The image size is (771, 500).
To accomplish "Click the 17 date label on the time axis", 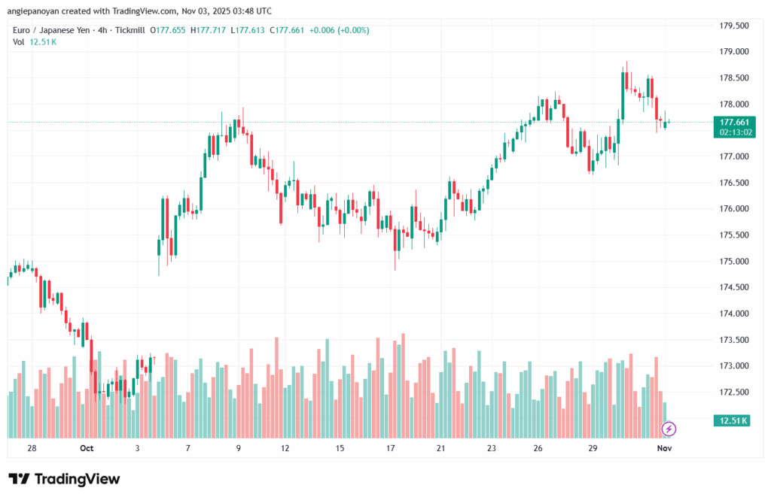I will pos(391,448).
